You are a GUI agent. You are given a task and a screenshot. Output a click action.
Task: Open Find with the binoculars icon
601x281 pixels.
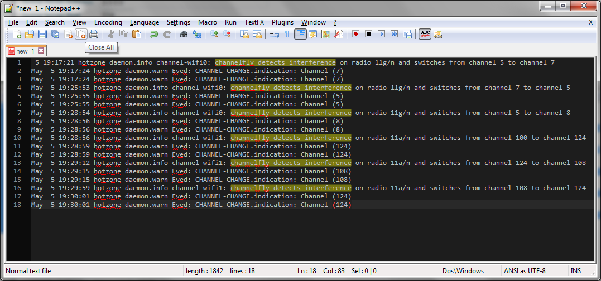point(184,35)
